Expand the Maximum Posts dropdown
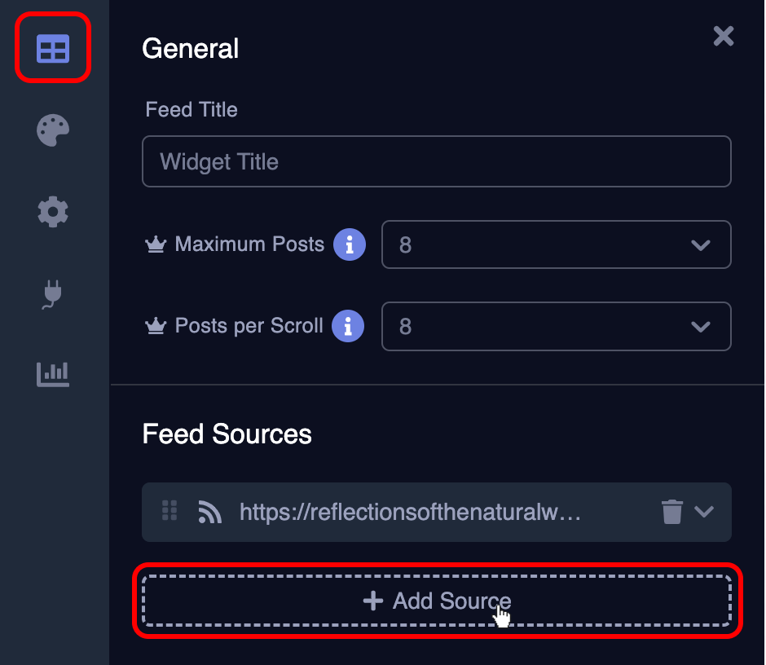Screen dimensions: 766x665 (x=699, y=244)
